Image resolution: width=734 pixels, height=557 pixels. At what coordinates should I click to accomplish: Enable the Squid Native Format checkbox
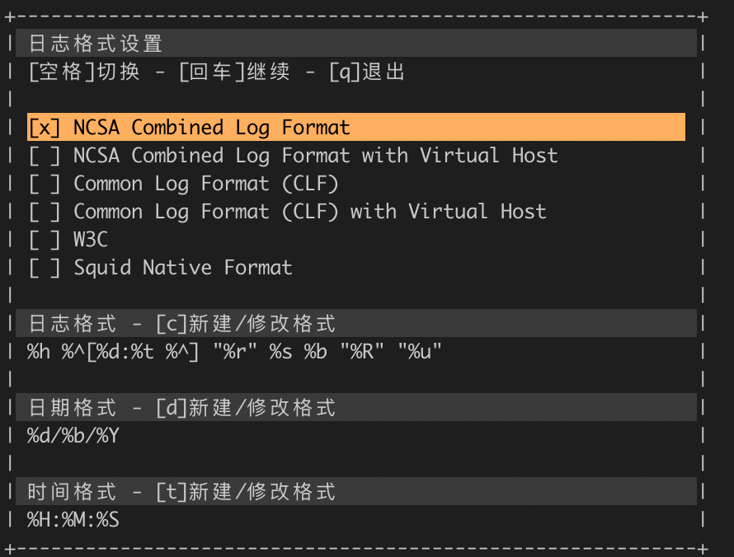pos(45,268)
